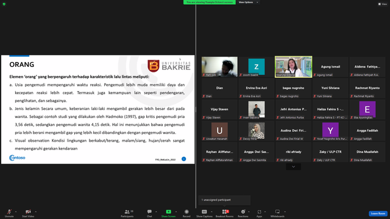Viewport: 390px width, 219px height.
Task: Start recording with Record button
Action: [186, 213]
